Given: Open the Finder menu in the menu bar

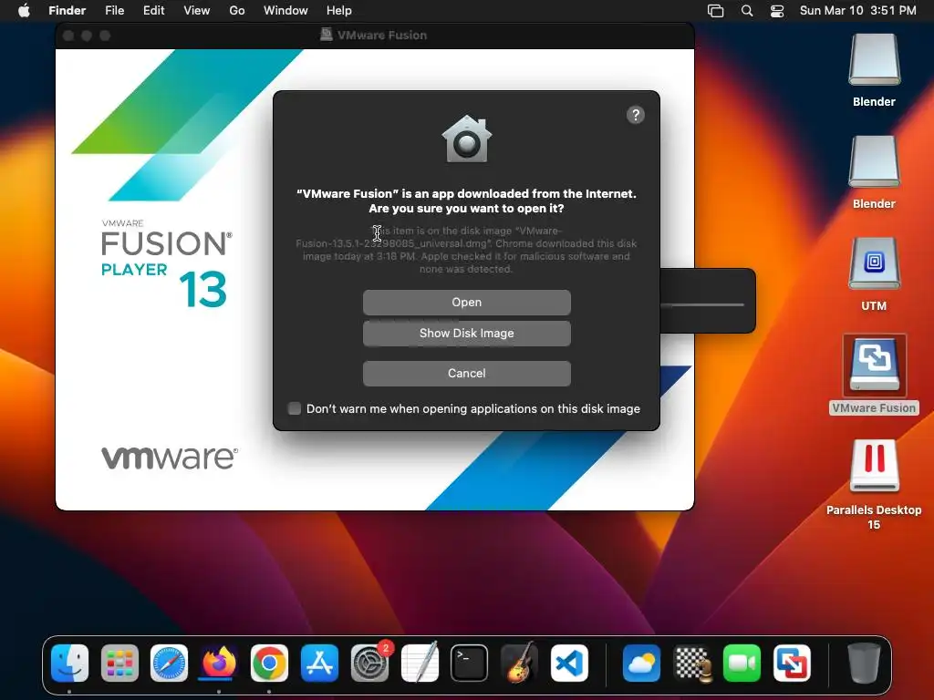Looking at the screenshot, I should coord(67,11).
